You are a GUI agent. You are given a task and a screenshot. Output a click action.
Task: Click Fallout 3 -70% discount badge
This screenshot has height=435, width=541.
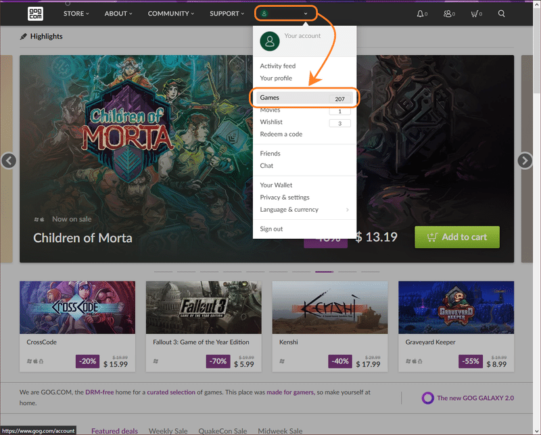[x=218, y=361]
